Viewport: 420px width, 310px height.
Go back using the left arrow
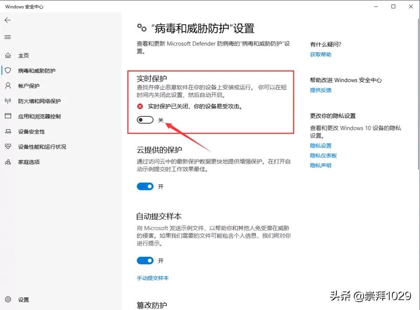point(7,20)
